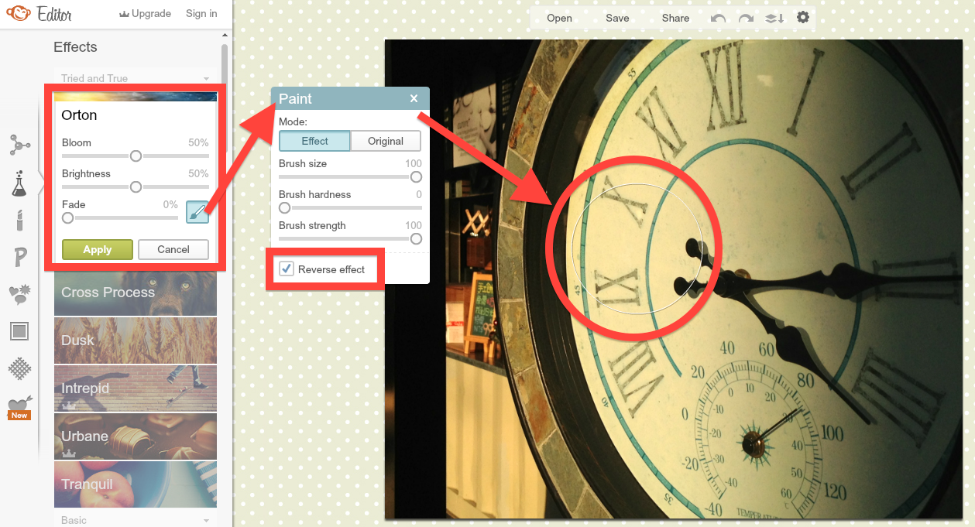
Task: Open the Overlays butterfly tab
Action: click(x=19, y=295)
